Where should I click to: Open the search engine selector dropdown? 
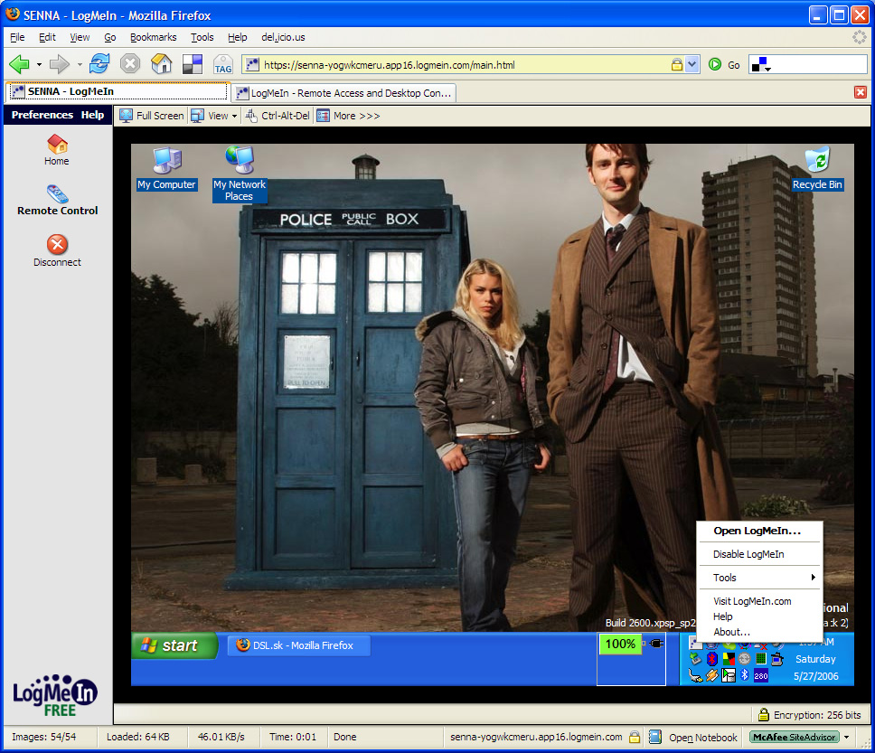[x=761, y=65]
